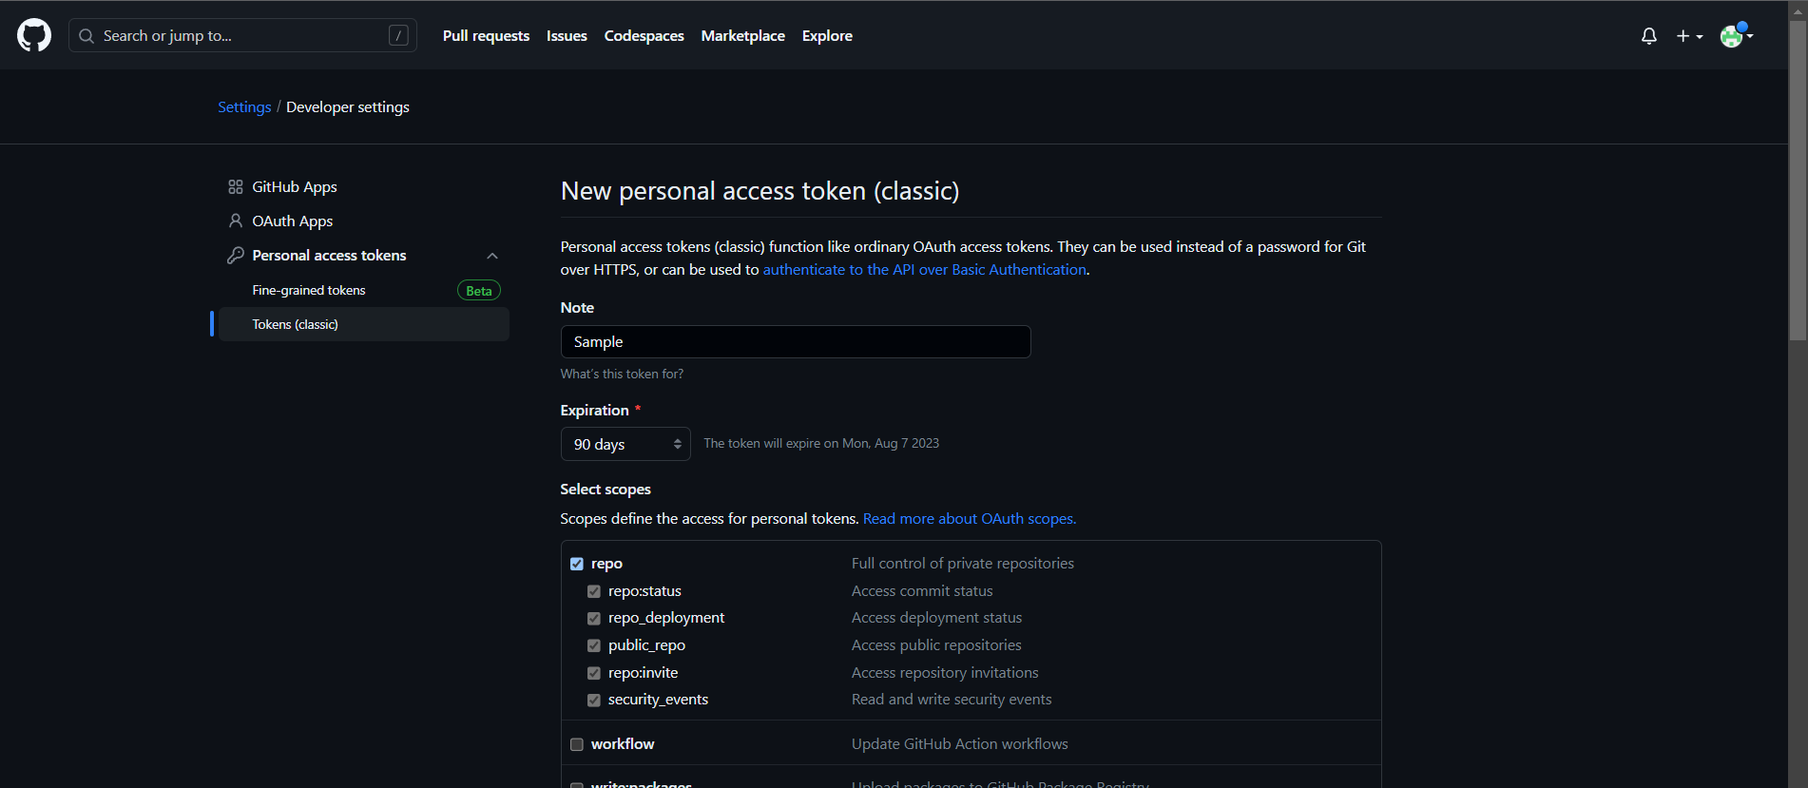
Task: Select Fine-grained tokens in sidebar
Action: pos(364,290)
